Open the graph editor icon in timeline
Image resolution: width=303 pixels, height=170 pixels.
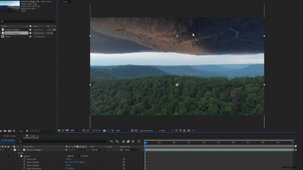click(x=139, y=141)
